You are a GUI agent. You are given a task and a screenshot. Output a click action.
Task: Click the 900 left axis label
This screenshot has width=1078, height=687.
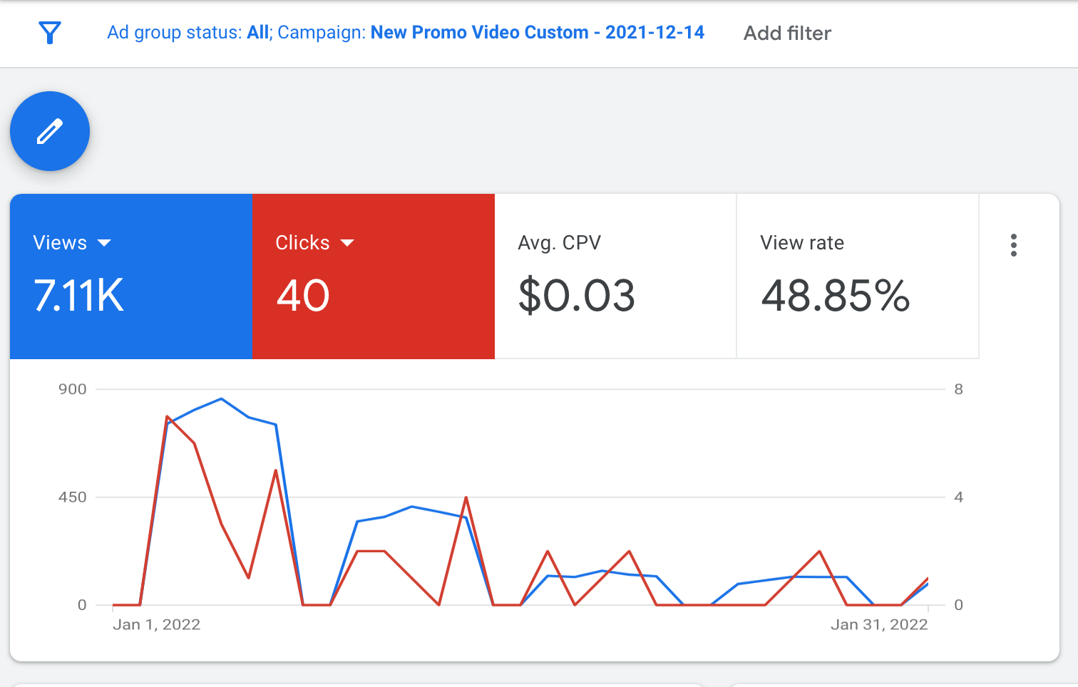(73, 389)
